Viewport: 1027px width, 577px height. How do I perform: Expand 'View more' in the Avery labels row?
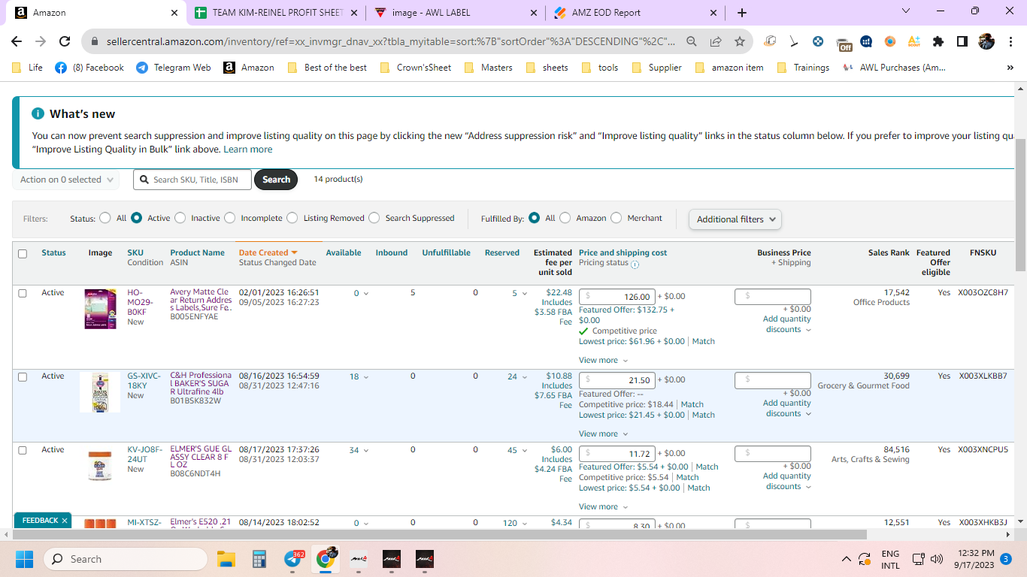[603, 361]
